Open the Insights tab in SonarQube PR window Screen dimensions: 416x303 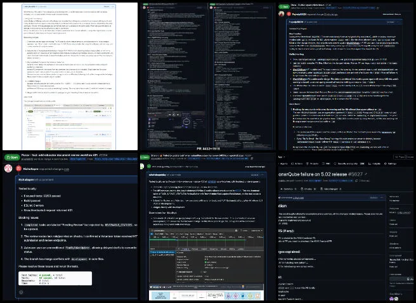[x=374, y=164]
